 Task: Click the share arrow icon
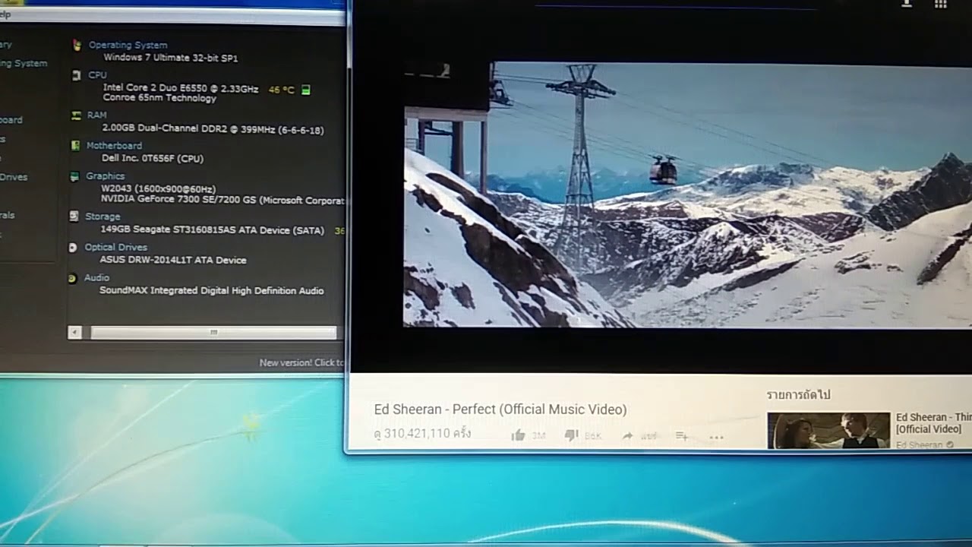[627, 436]
